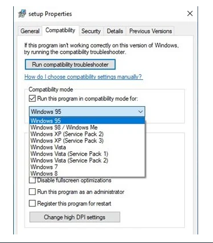
Task: Close the setup Properties dialog
Action: tap(190, 14)
